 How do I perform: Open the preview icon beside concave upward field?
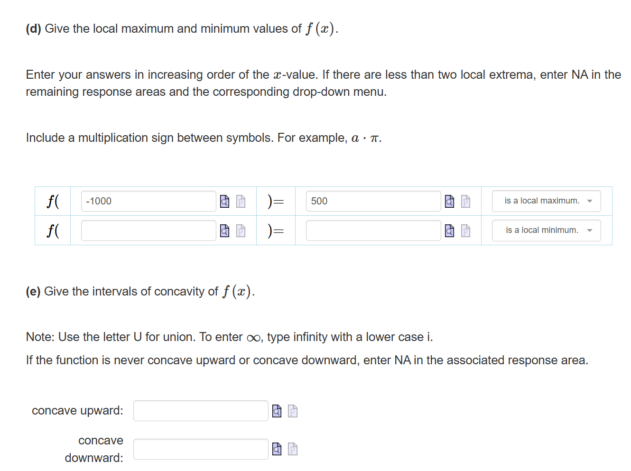[x=277, y=411]
